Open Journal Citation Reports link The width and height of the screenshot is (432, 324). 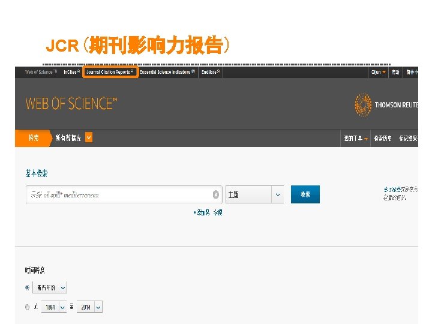point(110,72)
